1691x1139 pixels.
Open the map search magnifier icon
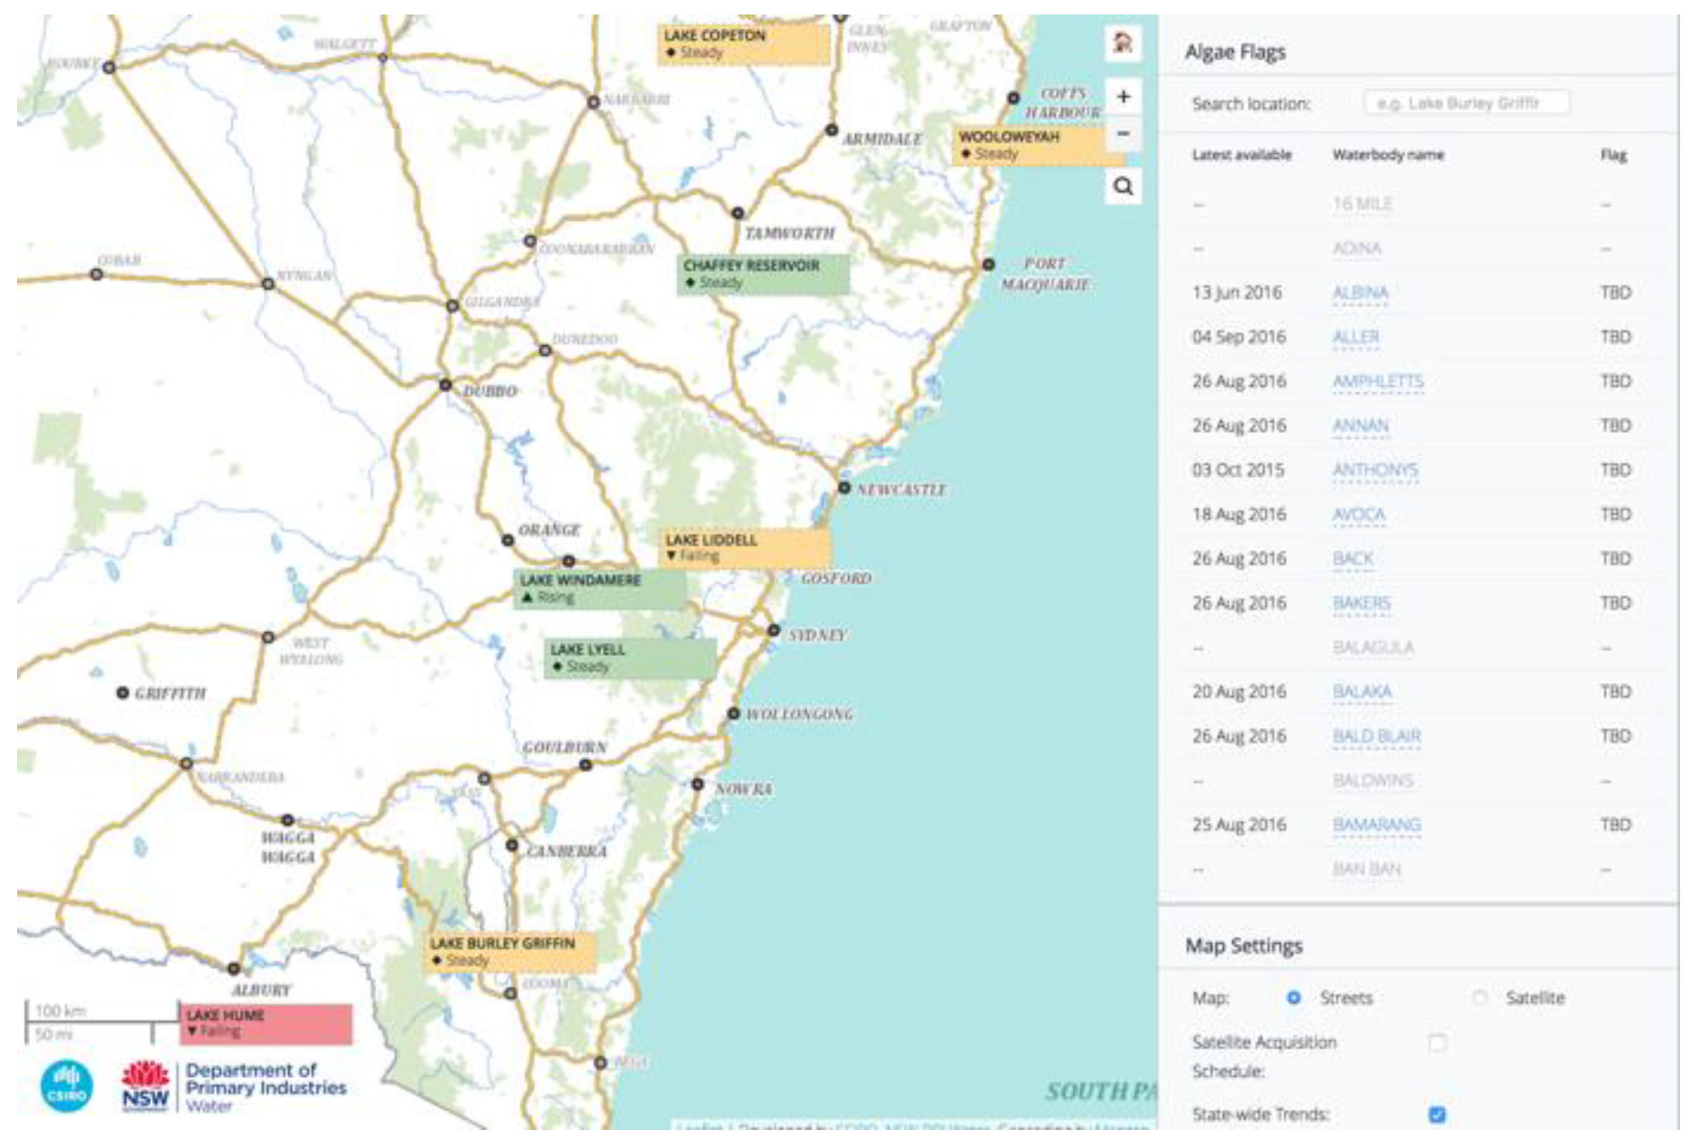tap(1123, 187)
